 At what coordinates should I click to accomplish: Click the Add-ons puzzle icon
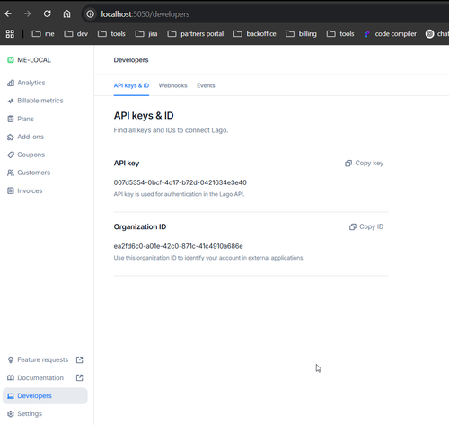(x=11, y=137)
